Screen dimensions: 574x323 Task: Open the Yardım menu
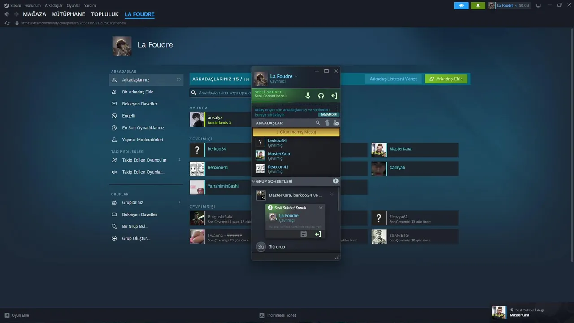tap(90, 5)
